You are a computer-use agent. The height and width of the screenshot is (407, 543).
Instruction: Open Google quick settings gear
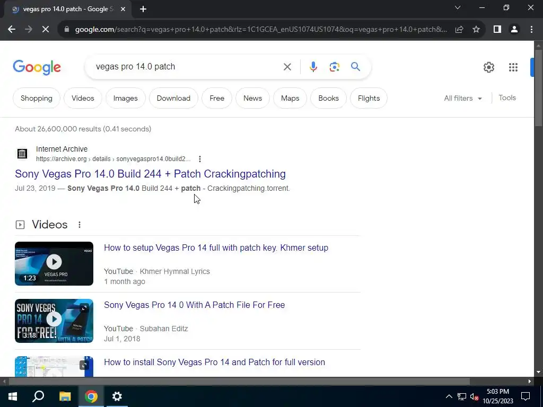488,67
